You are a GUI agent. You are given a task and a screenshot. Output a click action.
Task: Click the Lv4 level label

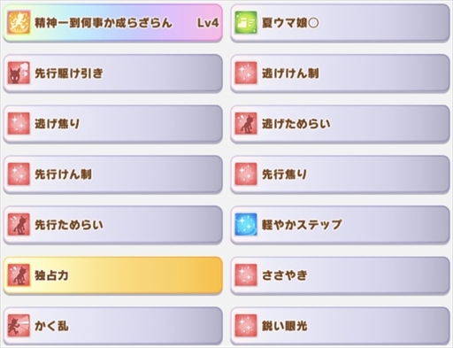208,23
